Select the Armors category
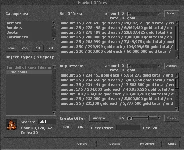 pos(29,23)
